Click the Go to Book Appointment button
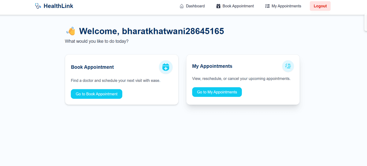This screenshot has height=166, width=367. pos(97,94)
